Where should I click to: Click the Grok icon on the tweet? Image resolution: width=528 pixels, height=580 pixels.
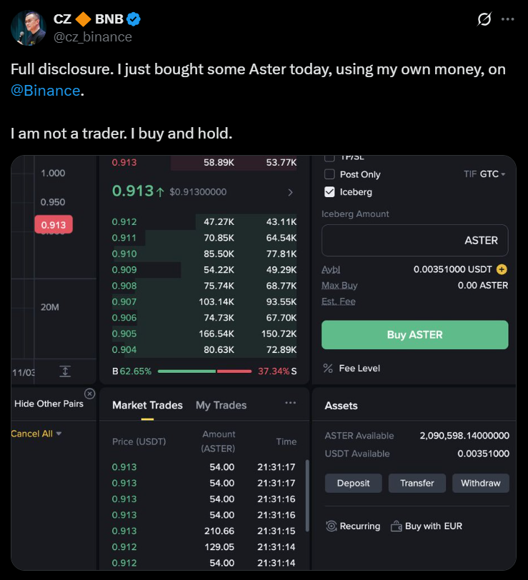coord(484,19)
